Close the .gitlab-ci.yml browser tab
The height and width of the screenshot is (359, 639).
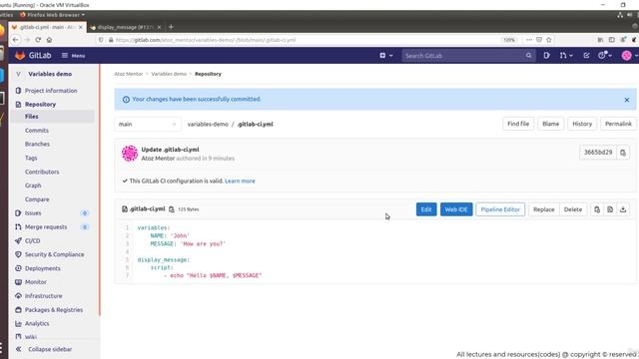[80, 27]
